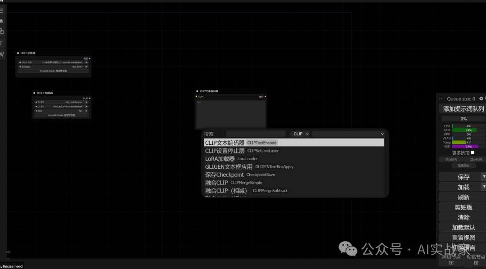This screenshot has width=486, height=269.
Task: Click previous arrow on the UNET weight type field
Action: (20, 67)
